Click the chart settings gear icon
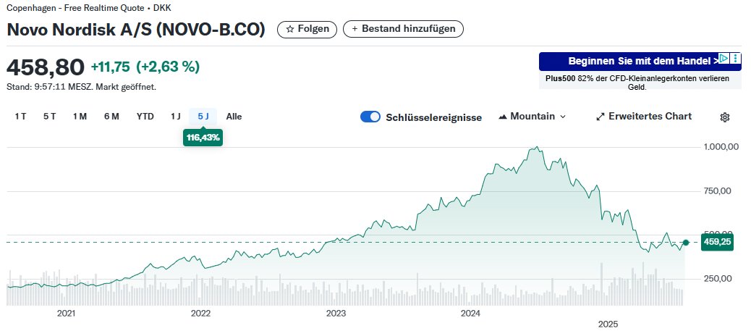Screen dimensions: 751x331 [x=725, y=117]
